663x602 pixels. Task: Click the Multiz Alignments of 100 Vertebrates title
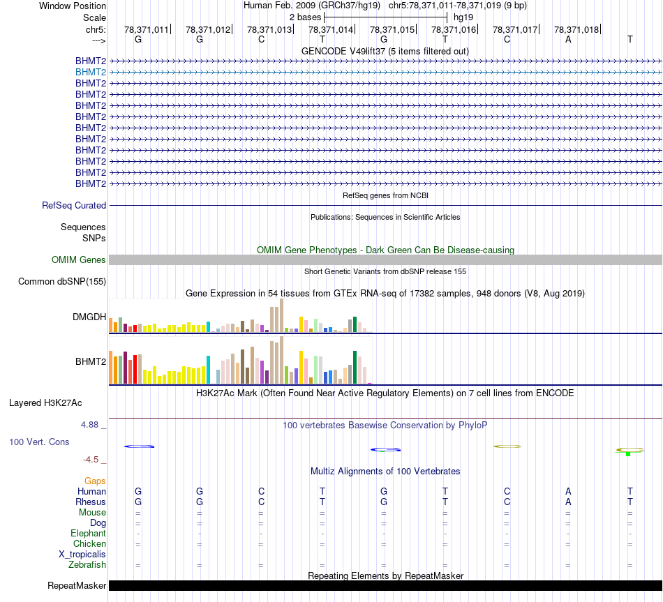[x=385, y=472]
